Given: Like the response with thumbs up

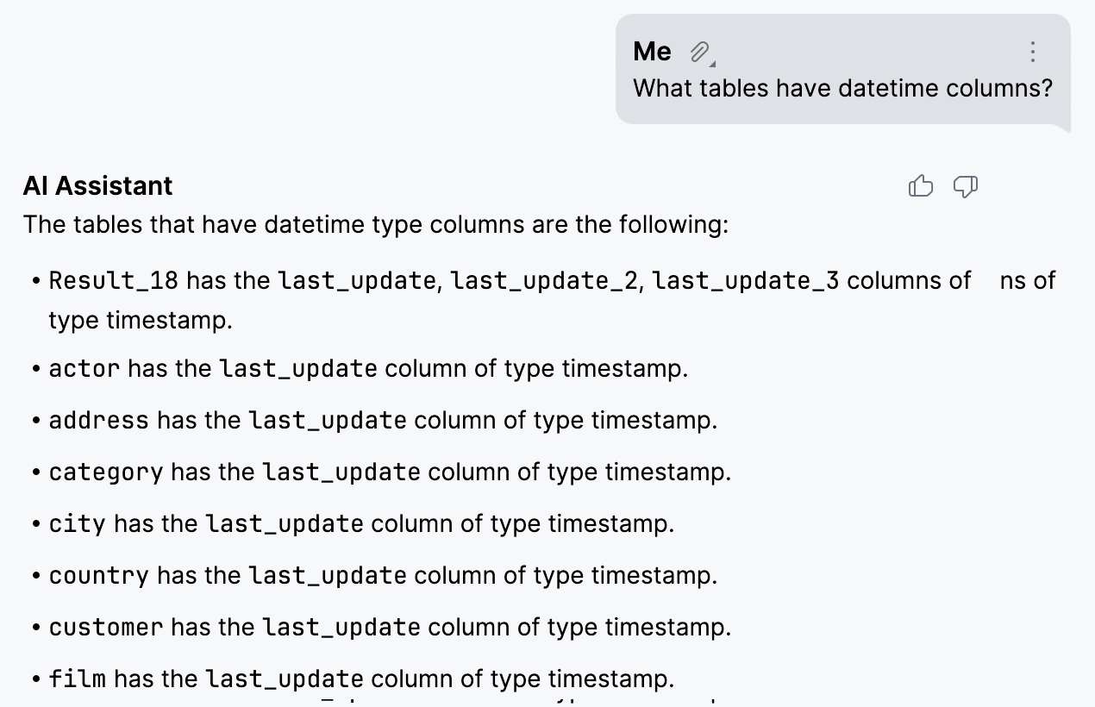Looking at the screenshot, I should tap(921, 186).
